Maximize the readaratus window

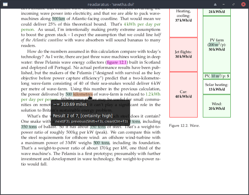pos(234,4)
